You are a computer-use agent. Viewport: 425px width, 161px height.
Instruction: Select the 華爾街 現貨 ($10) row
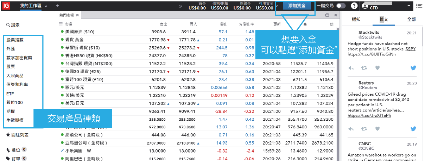[x=197, y=48]
